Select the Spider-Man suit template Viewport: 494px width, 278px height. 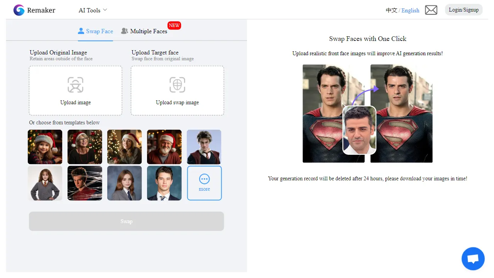point(85,183)
